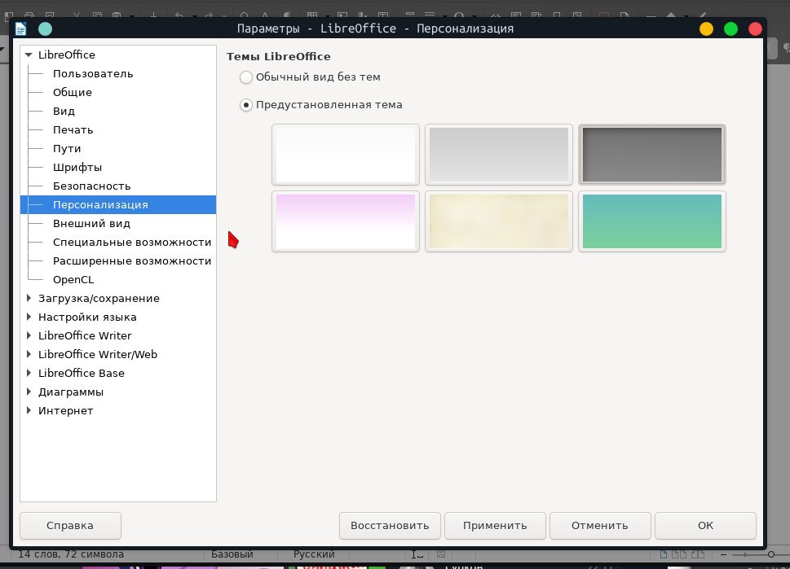Viewport: 790px width, 569px height.
Task: Choose the white preinstalled theme thumbnail
Action: tap(346, 155)
